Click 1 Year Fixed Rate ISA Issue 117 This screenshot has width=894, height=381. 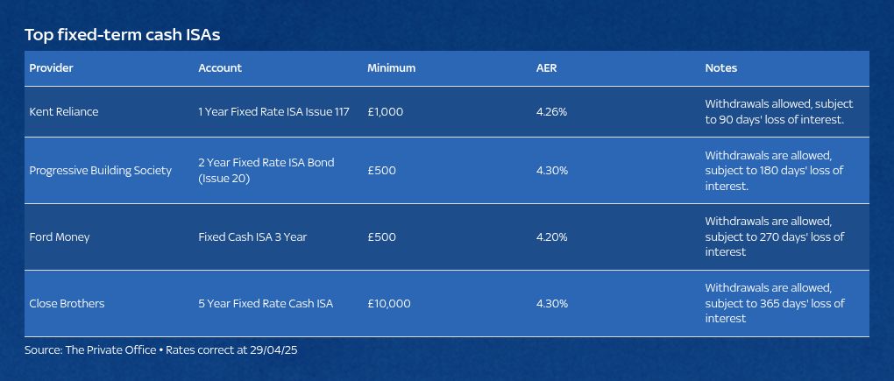273,111
